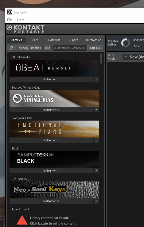The image size is (144, 227).
Task: Click the 7.17 master value
Action: tap(137, 46)
